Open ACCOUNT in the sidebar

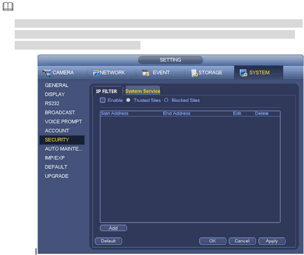tap(57, 131)
